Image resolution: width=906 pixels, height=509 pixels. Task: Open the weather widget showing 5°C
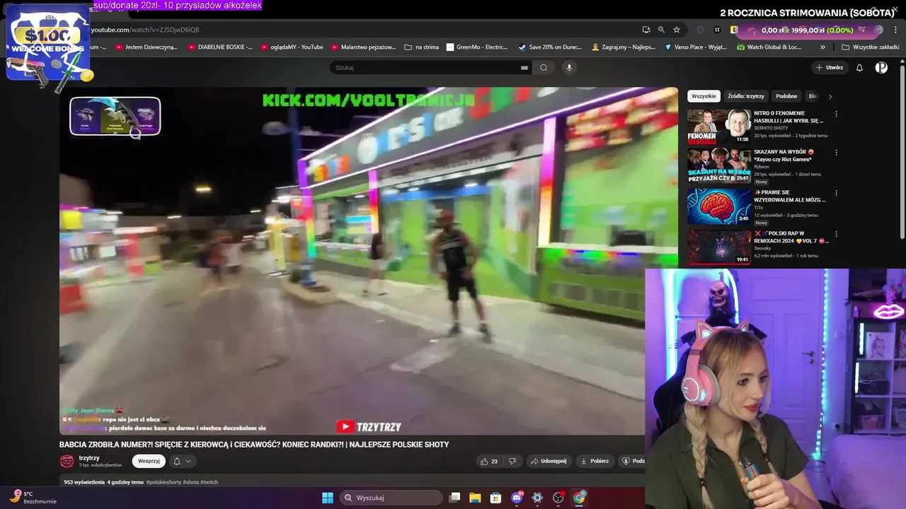[x=32, y=497]
